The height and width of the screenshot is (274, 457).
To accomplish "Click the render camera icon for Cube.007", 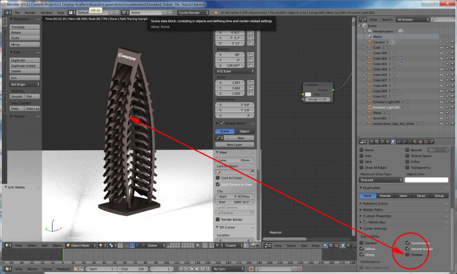I will (452, 80).
